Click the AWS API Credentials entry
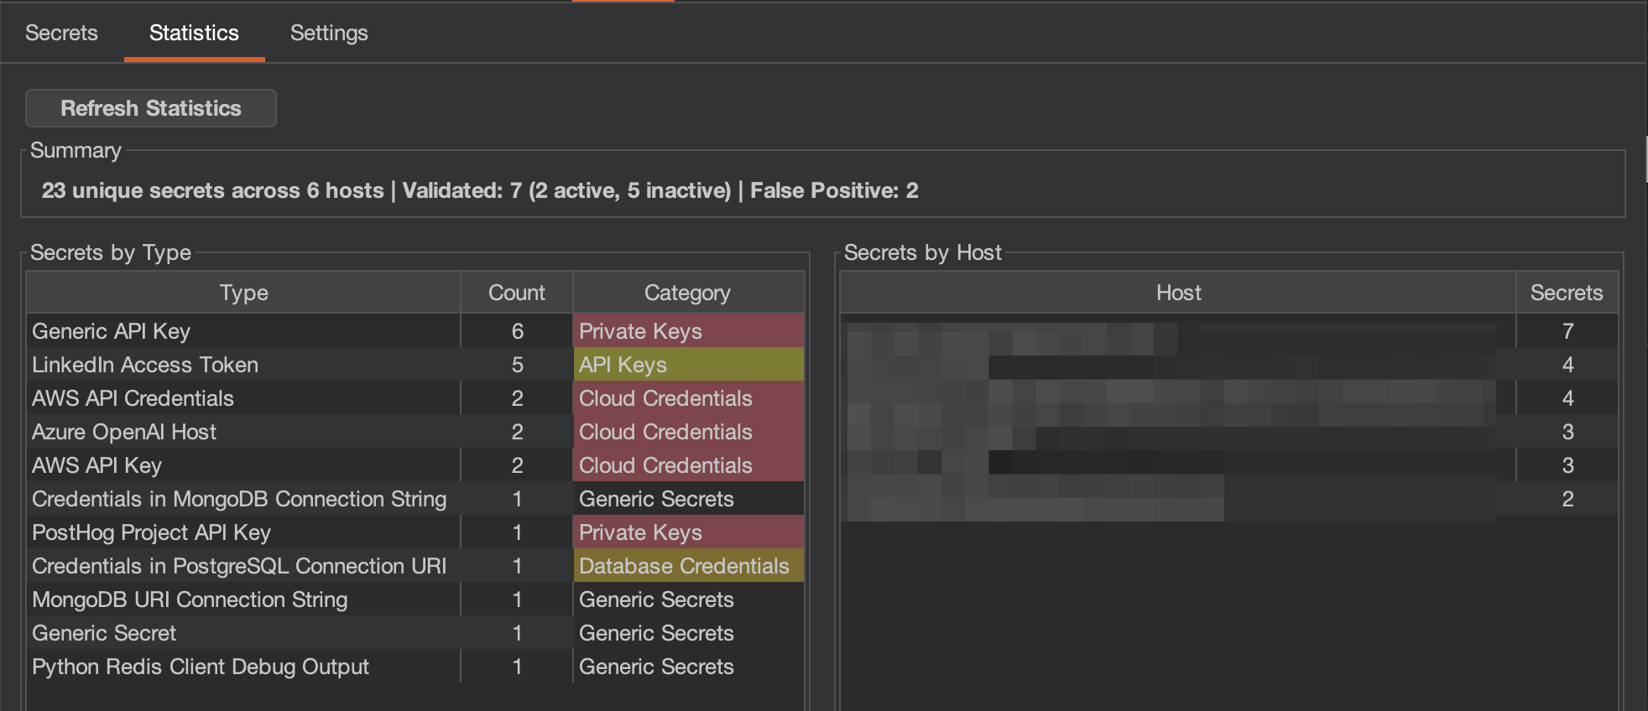The image size is (1648, 711). click(x=243, y=397)
